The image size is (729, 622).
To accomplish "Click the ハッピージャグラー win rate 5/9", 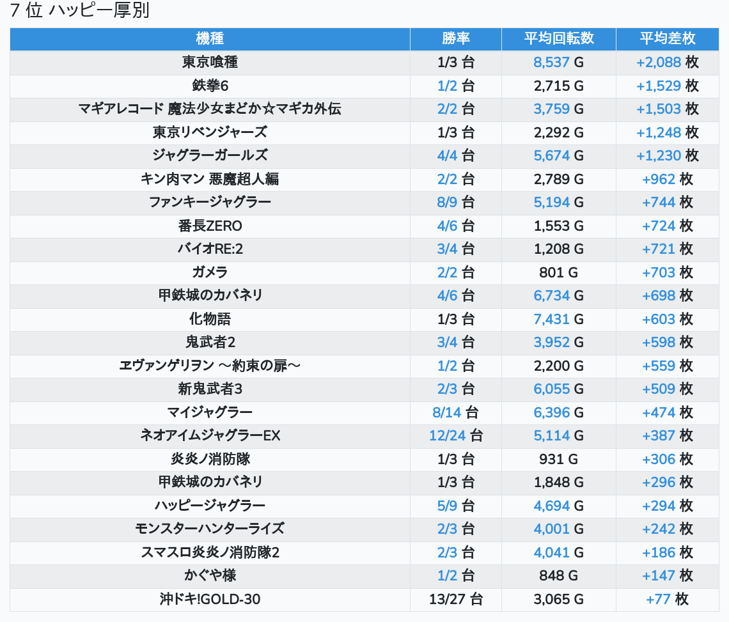I will tap(448, 506).
